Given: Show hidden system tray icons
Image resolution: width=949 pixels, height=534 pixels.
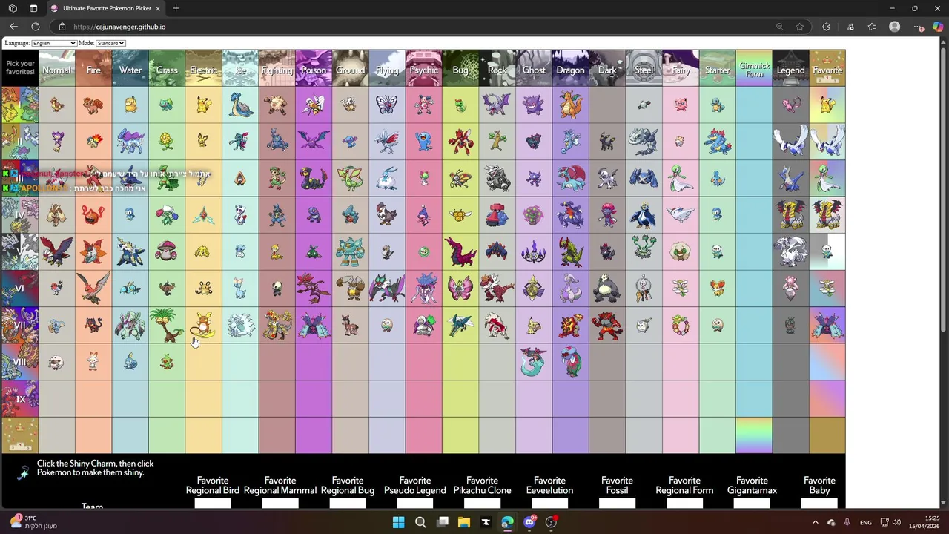Looking at the screenshot, I should tap(815, 522).
